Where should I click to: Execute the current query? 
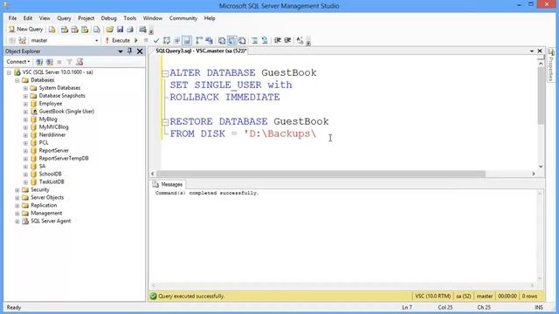click(x=118, y=41)
